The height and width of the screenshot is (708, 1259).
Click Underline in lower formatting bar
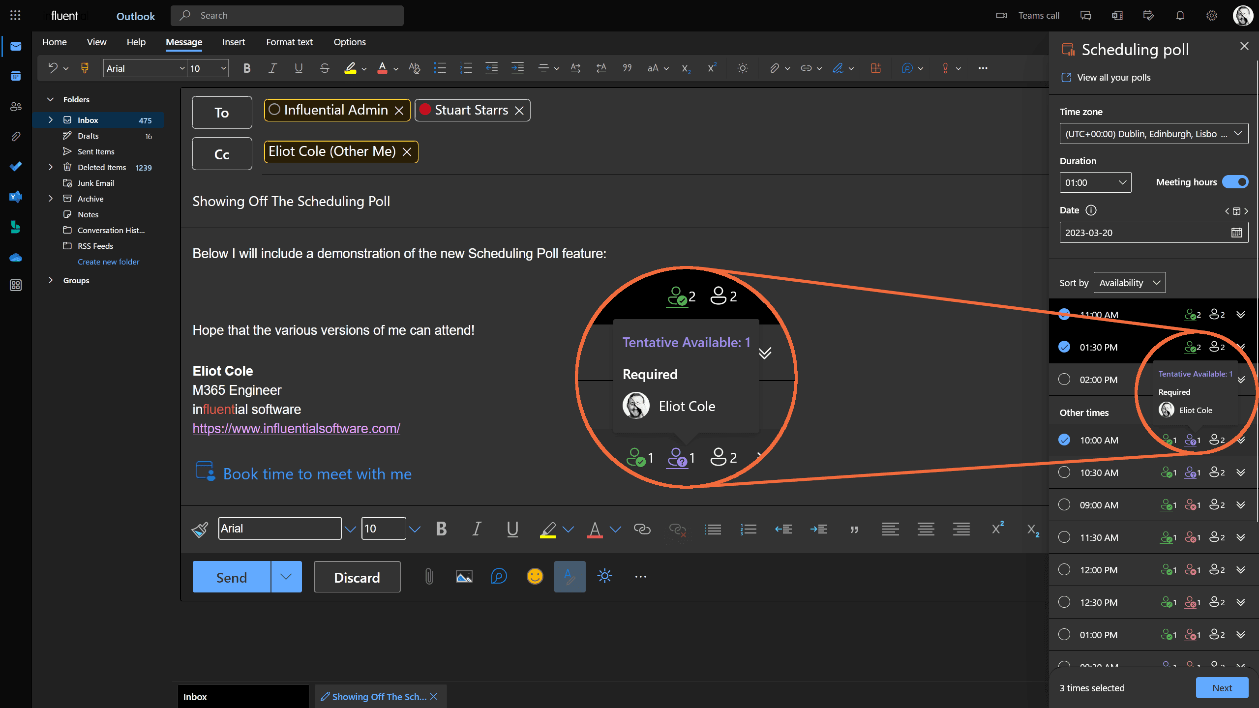[x=512, y=529]
